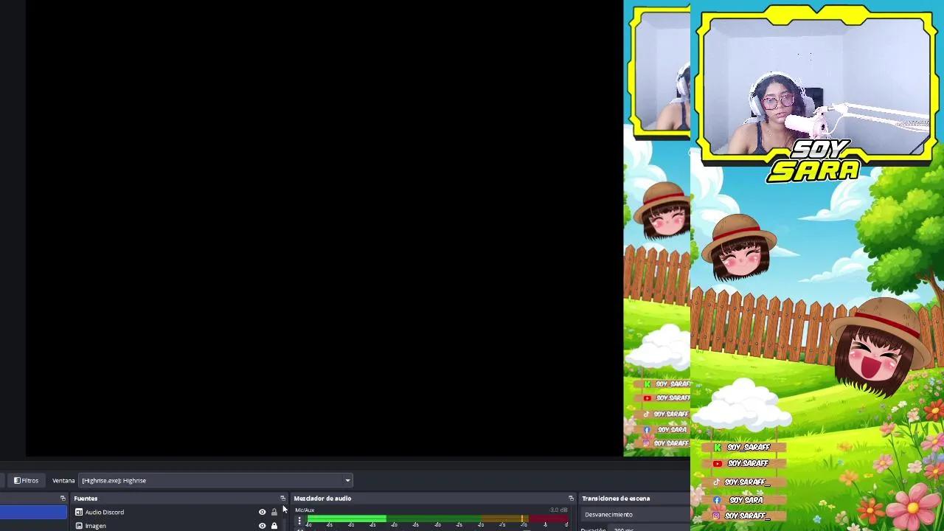Viewport: 944px width, 531px height.
Task: Click the scenes panel pop-out icon
Action: click(63, 499)
